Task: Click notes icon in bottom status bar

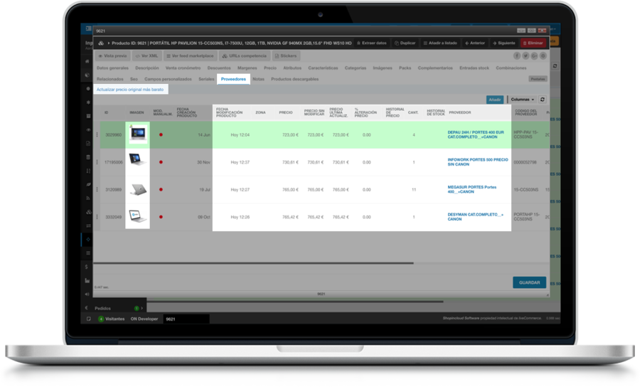Action: point(89,319)
